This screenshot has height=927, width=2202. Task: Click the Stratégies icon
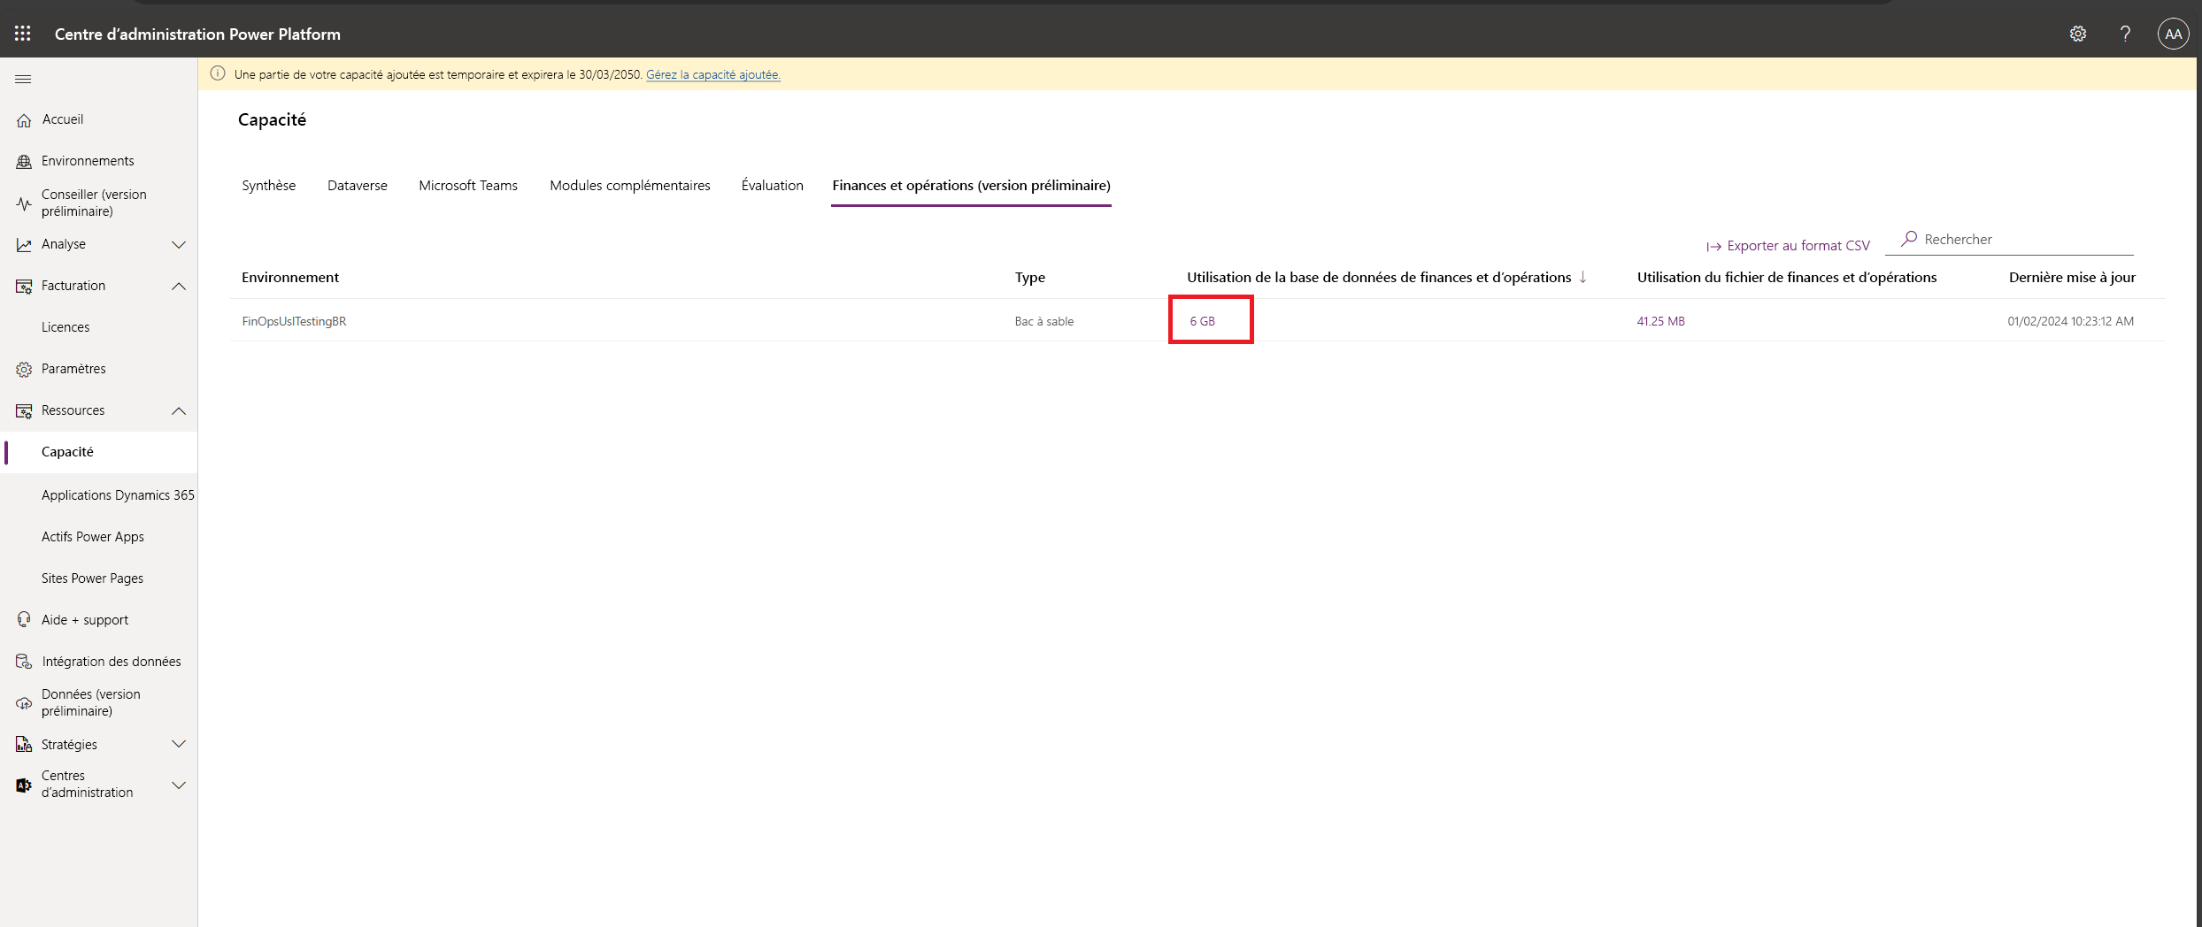(x=24, y=745)
